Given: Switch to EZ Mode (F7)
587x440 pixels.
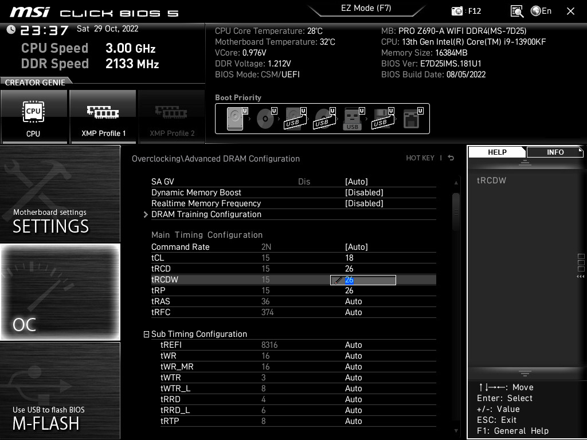Looking at the screenshot, I should (366, 8).
